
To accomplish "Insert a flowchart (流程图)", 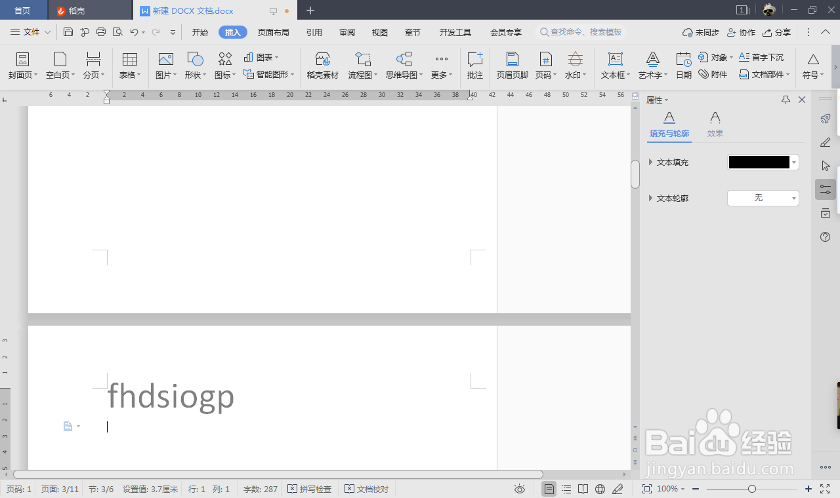I will [x=363, y=66].
